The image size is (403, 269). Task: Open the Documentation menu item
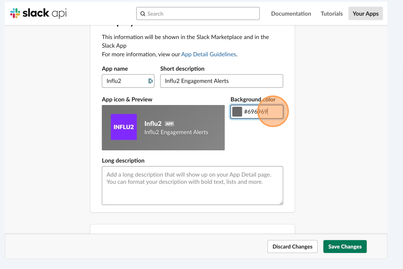291,14
